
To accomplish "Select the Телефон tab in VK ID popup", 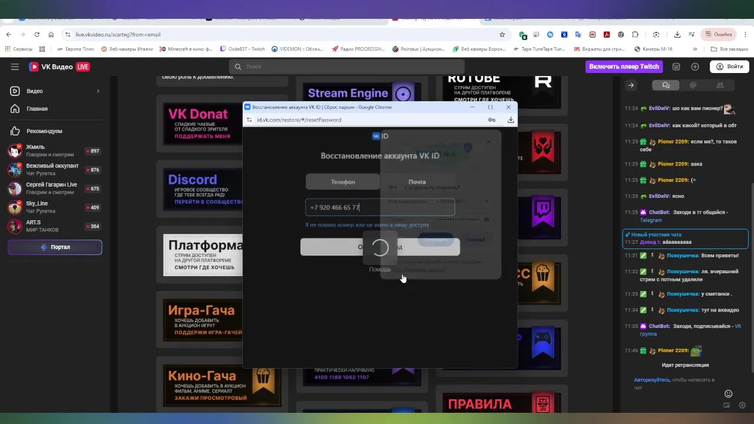I will 343,182.
